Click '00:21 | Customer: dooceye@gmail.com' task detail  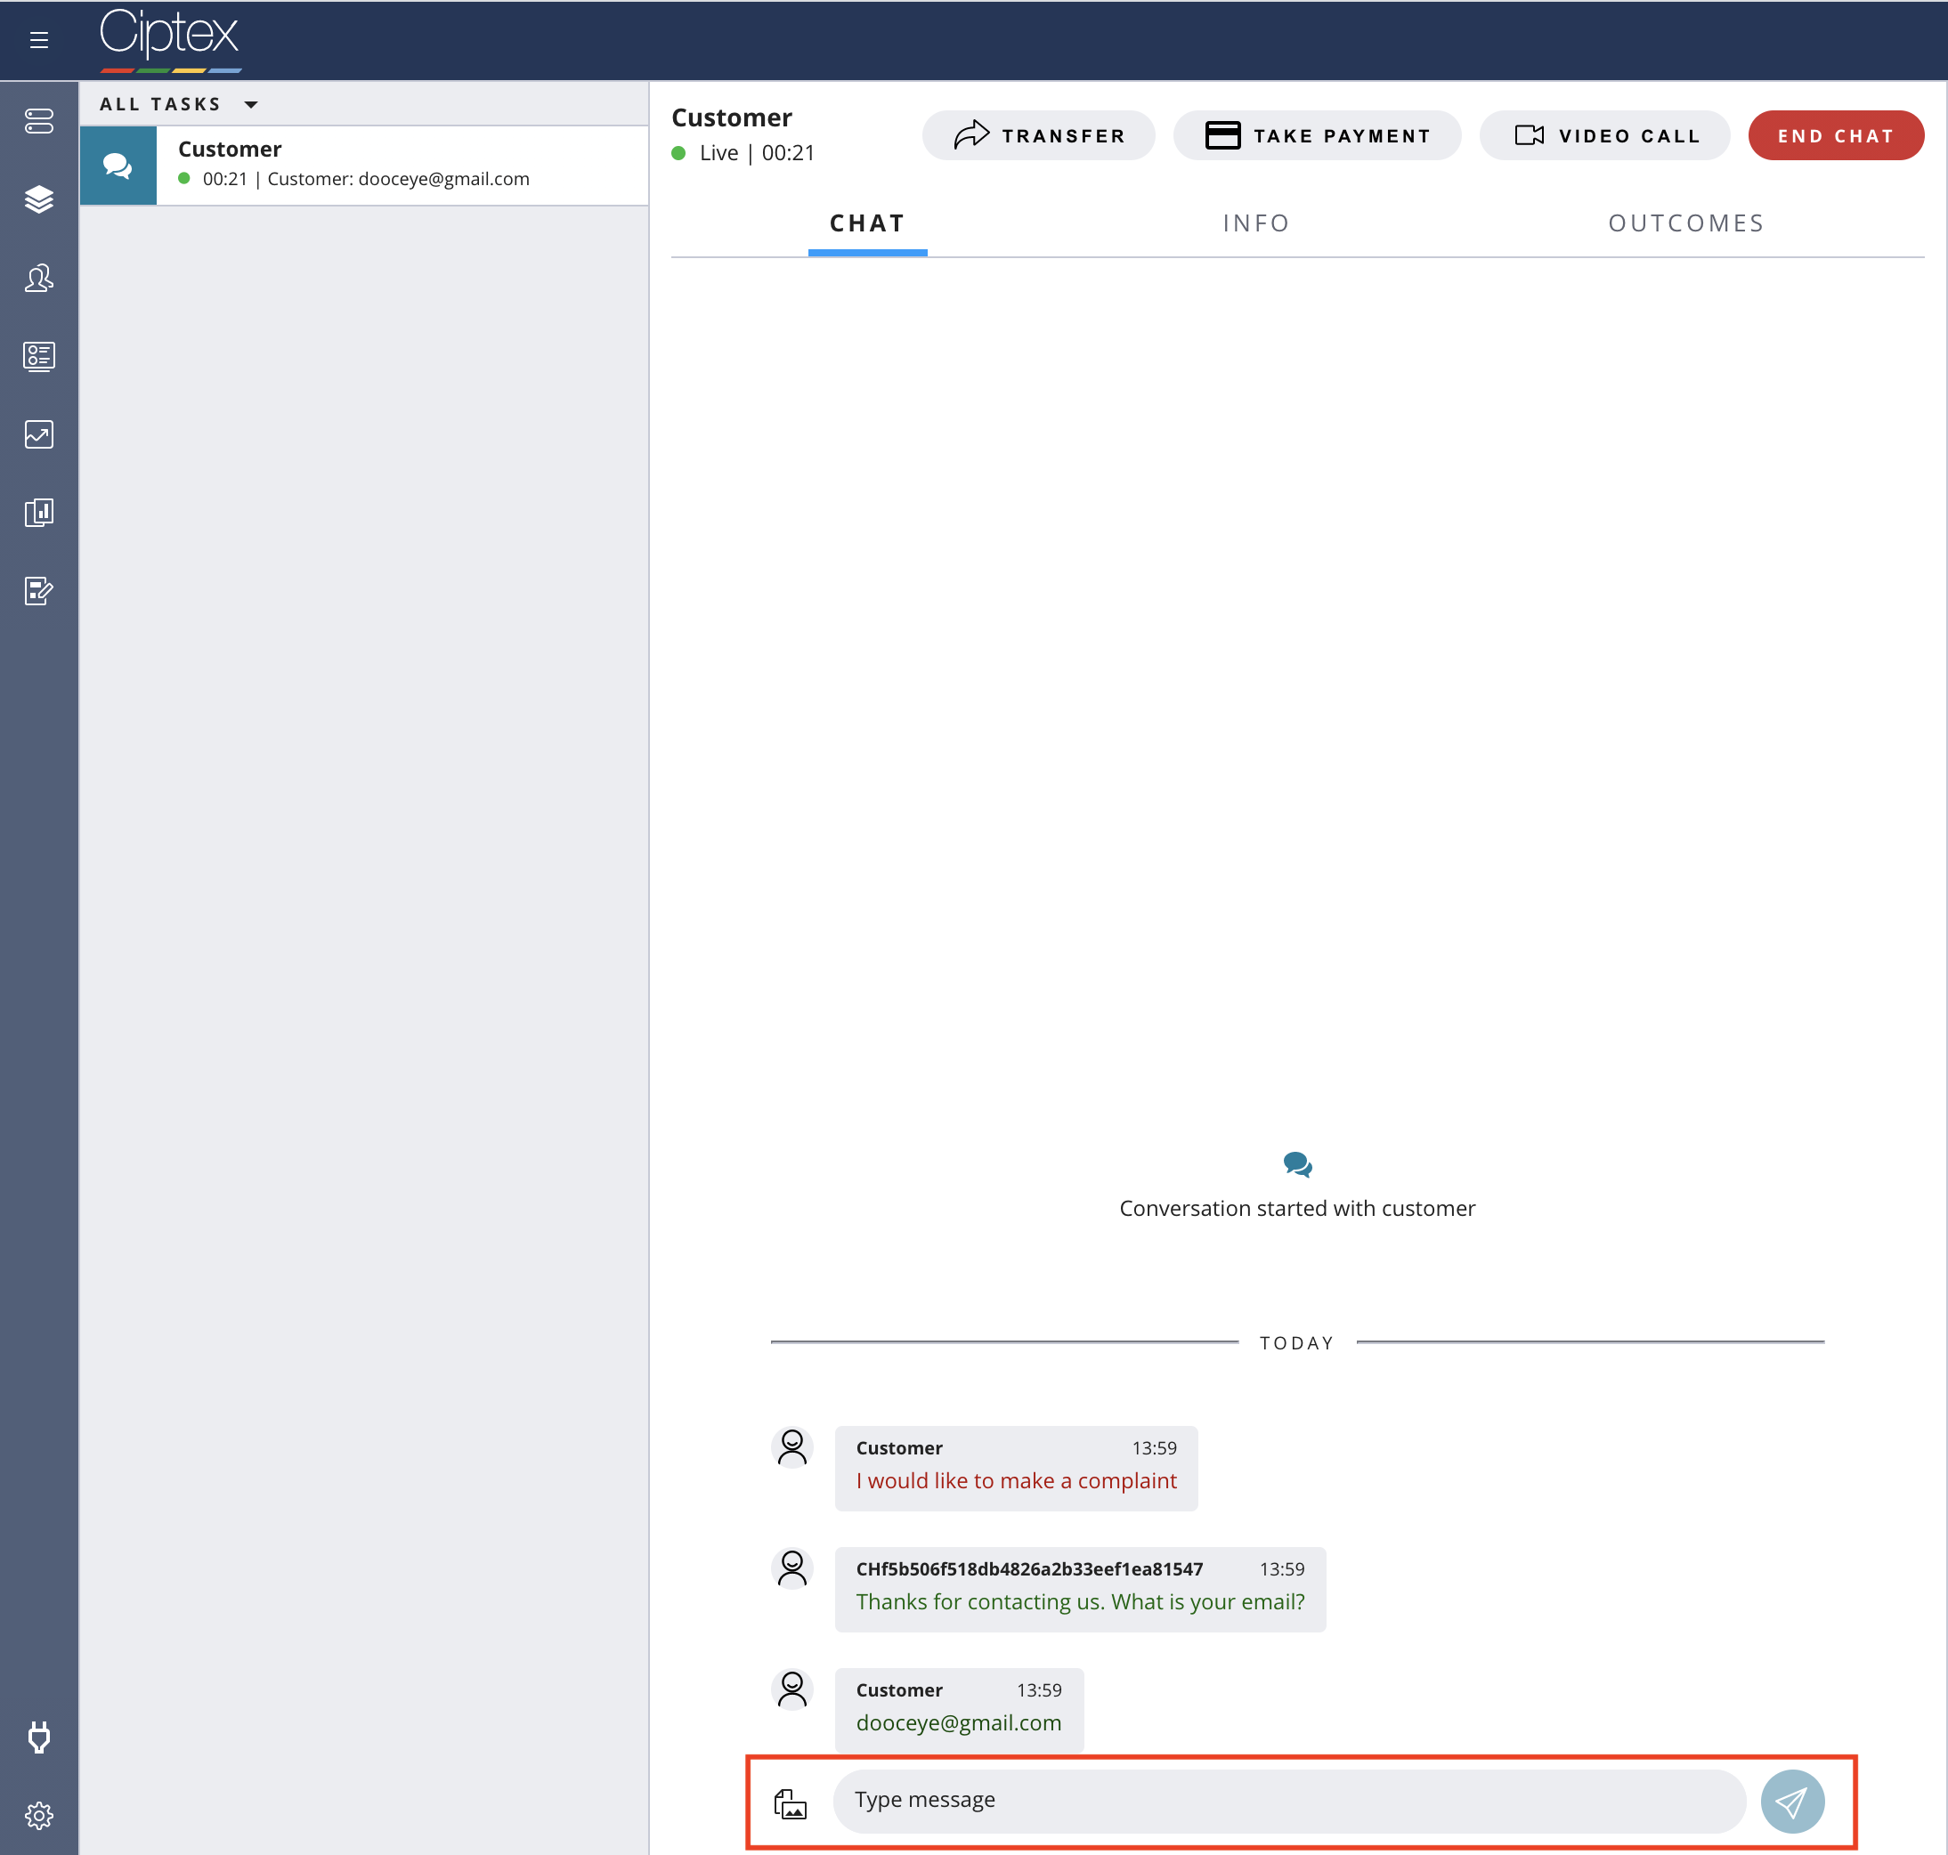[366, 179]
